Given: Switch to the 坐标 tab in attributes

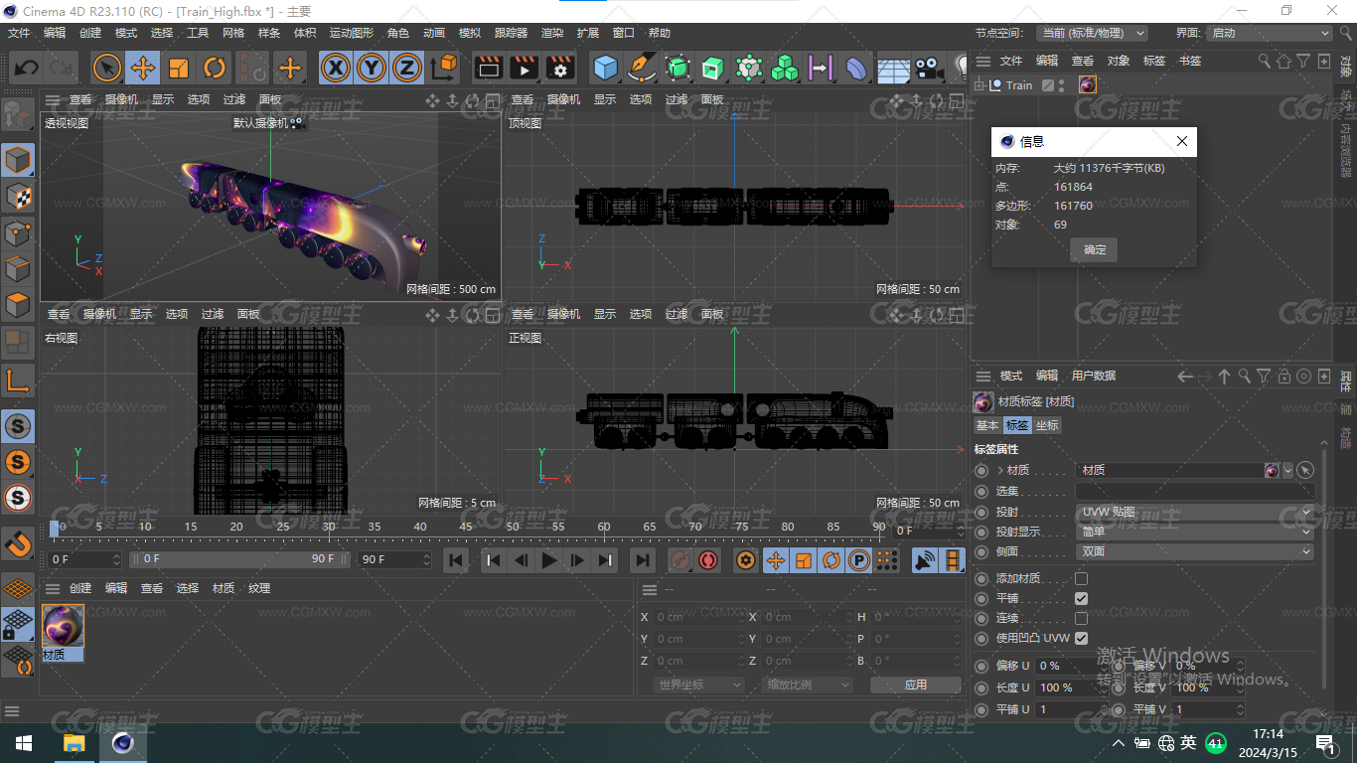Looking at the screenshot, I should point(1047,425).
